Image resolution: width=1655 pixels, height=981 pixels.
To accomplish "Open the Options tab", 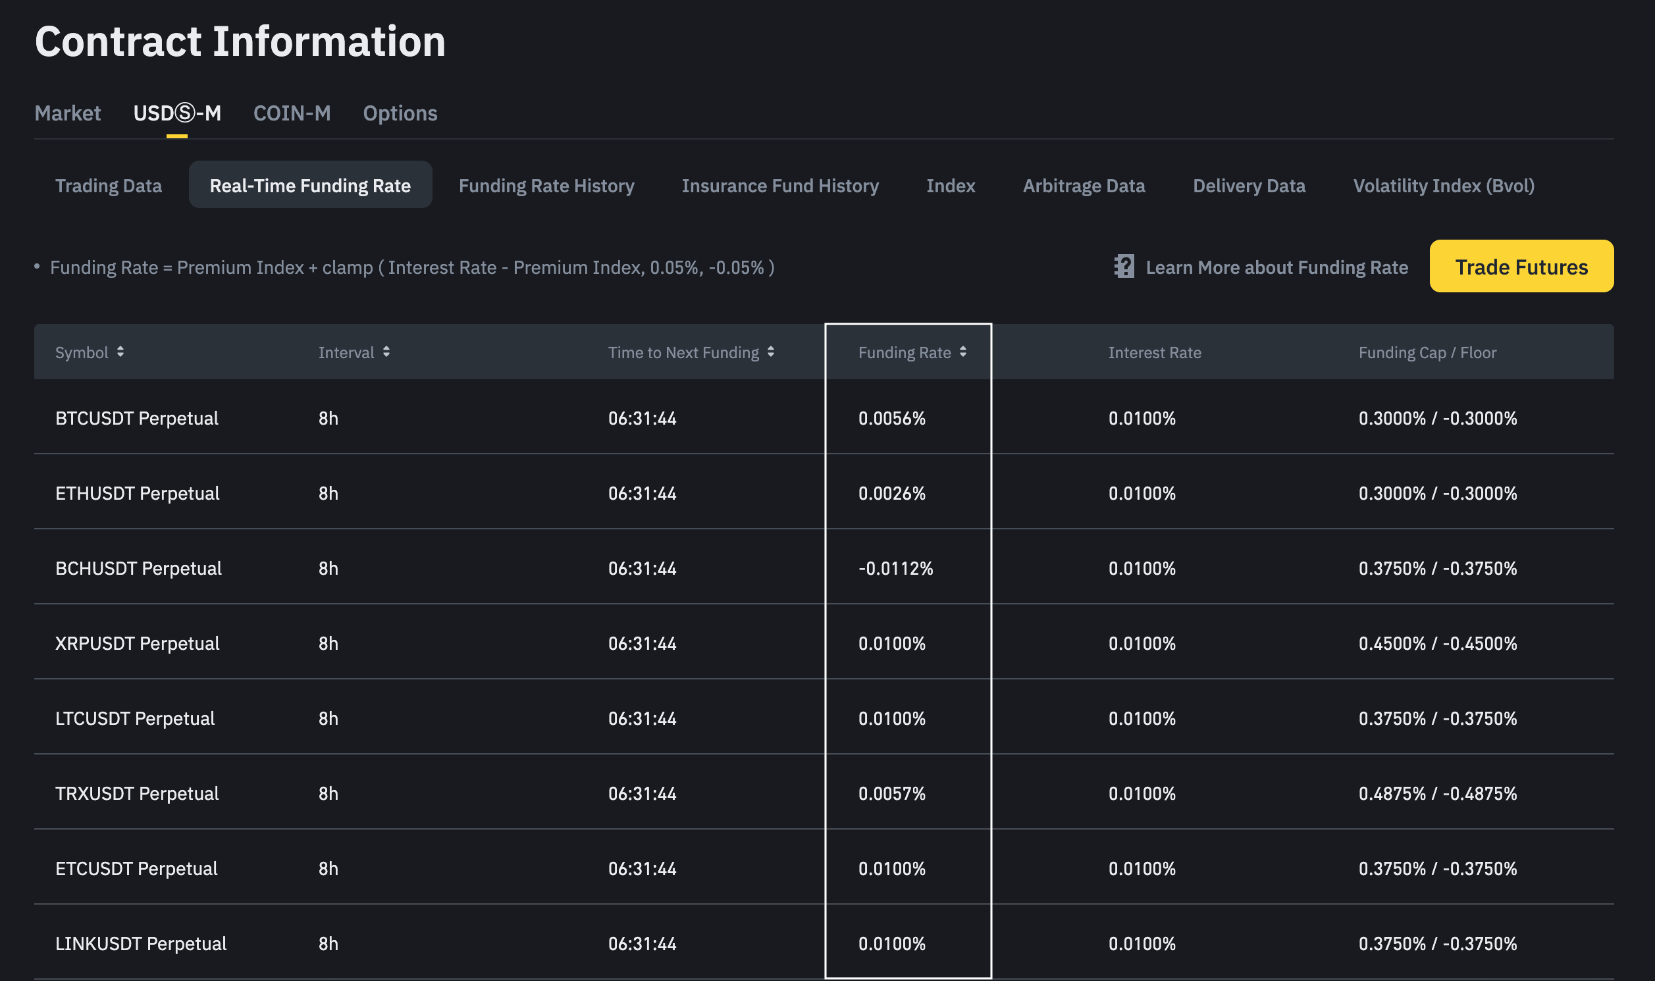I will 400,113.
